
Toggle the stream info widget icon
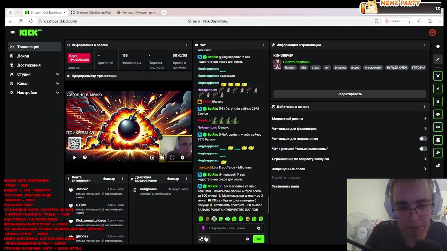click(x=438, y=140)
